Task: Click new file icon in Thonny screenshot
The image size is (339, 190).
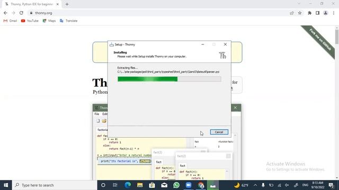Action: click(98, 121)
